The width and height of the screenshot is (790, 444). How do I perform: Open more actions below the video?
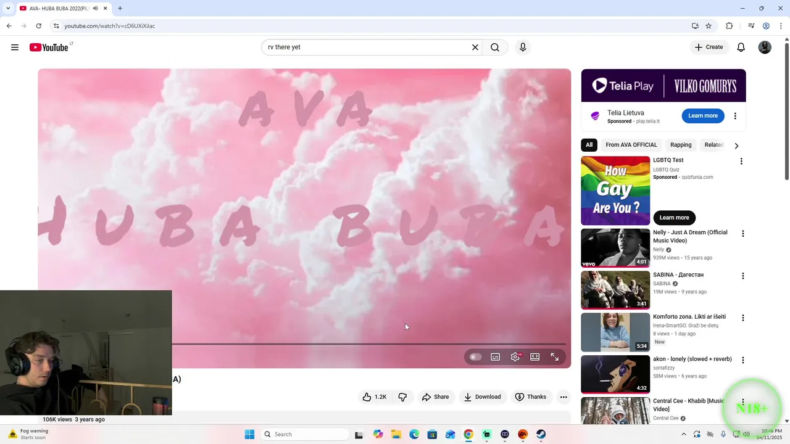click(563, 397)
